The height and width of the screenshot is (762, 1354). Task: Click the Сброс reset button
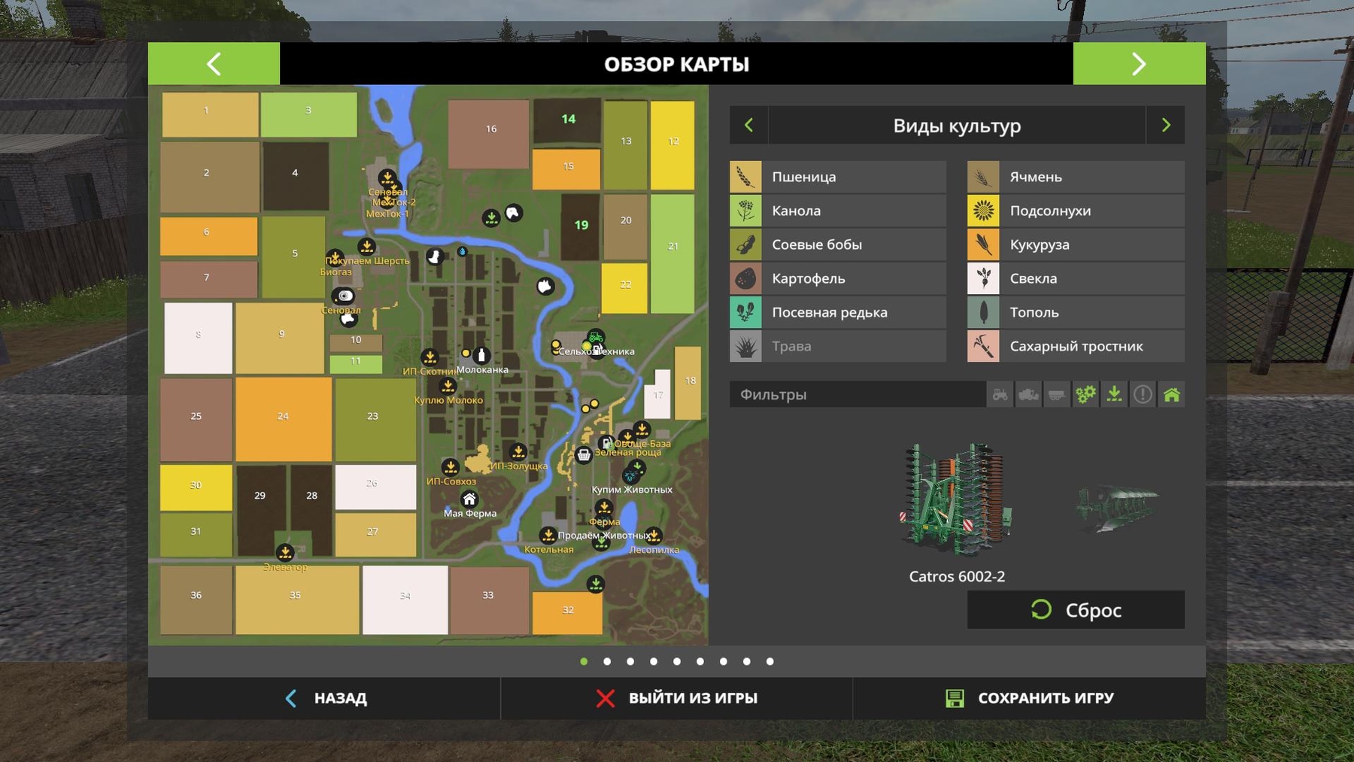[1076, 610]
